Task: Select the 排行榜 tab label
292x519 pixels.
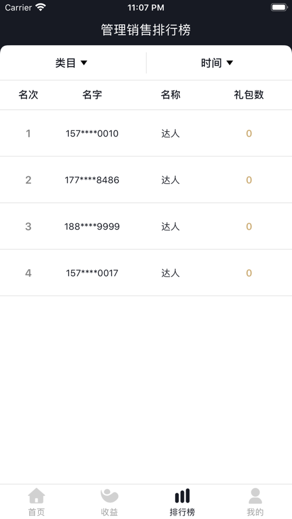Action: [x=182, y=512]
